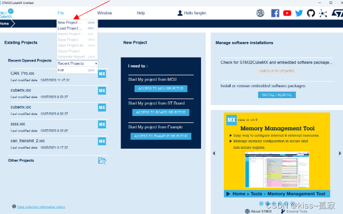Click INSTALL / REMOVE button
The image size is (343, 214).
(277, 94)
